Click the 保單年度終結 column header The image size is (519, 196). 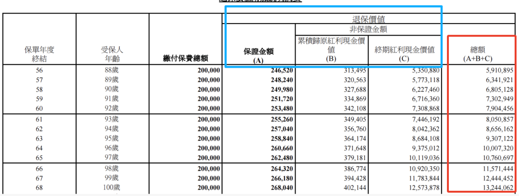pos(39,53)
